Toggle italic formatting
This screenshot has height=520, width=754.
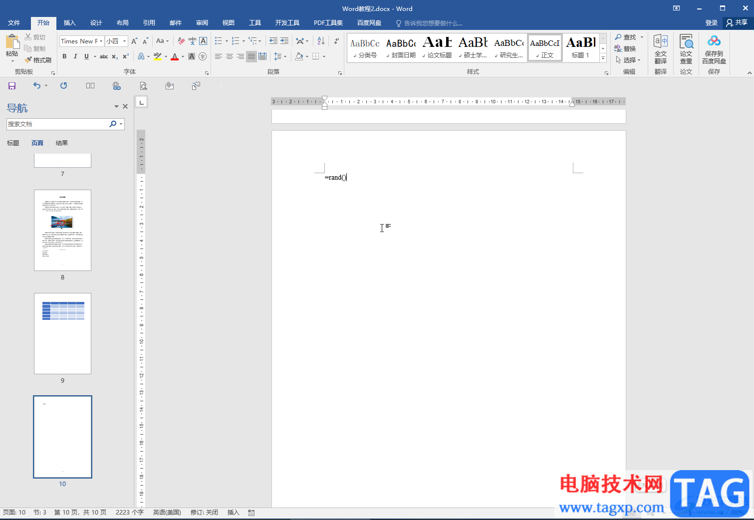click(x=75, y=56)
